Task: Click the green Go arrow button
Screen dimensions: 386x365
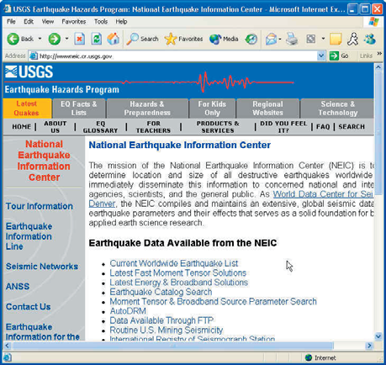Action: tap(334, 56)
